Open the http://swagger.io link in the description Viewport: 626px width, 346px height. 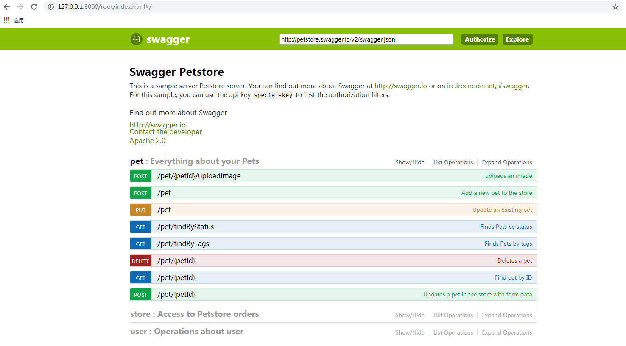coord(400,86)
